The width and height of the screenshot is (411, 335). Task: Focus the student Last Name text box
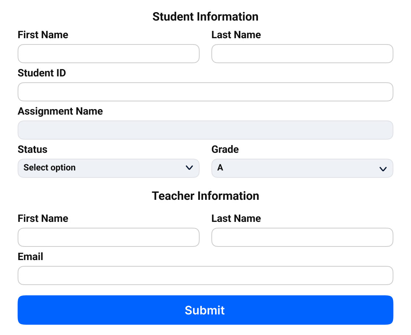pos(302,54)
